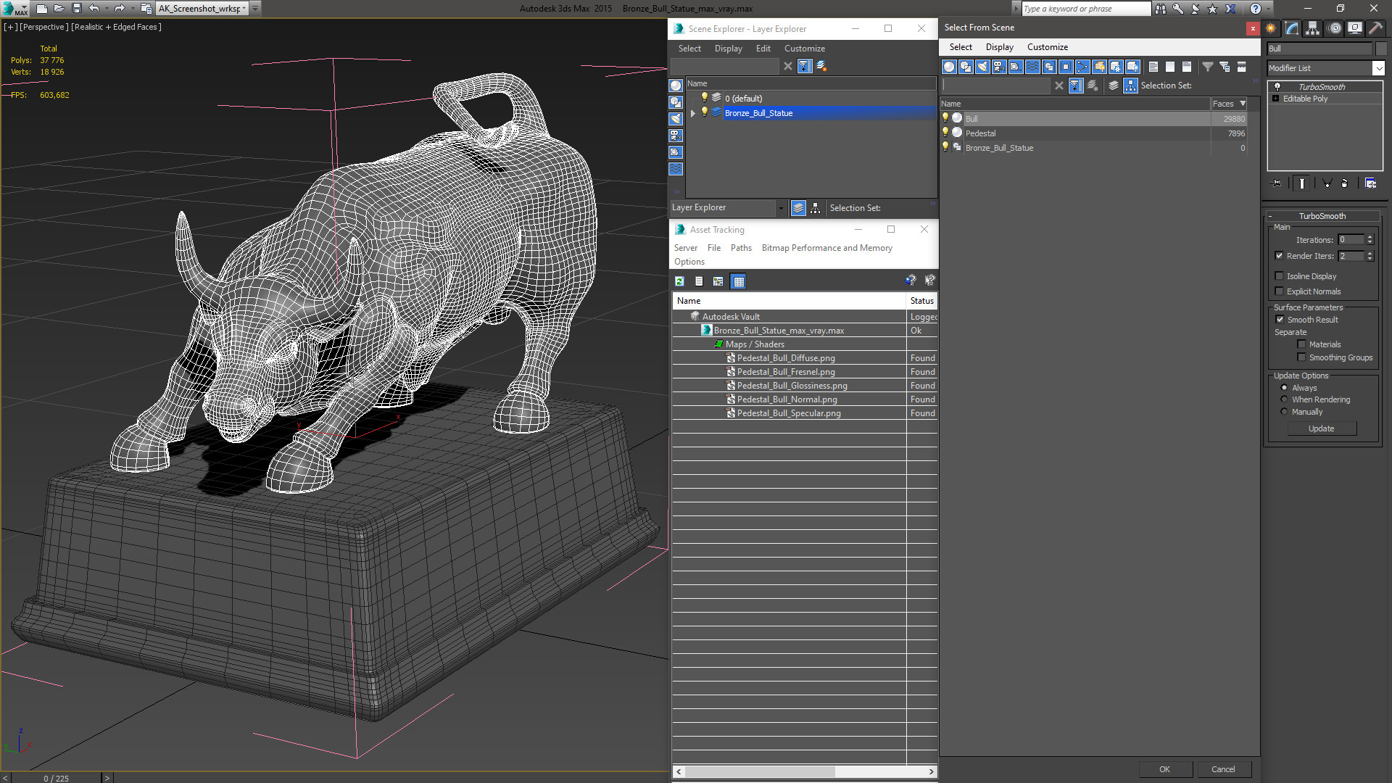The height and width of the screenshot is (783, 1392).
Task: Enable Separate by Smoothing Groups checkbox
Action: [1301, 357]
